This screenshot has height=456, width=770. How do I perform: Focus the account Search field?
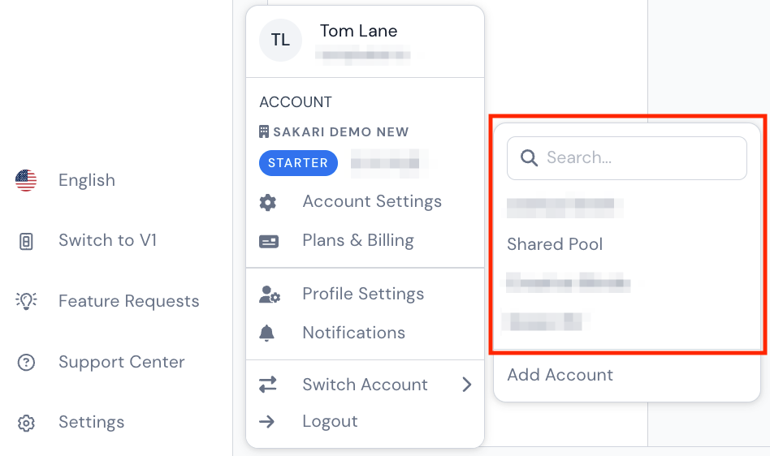[x=626, y=158]
